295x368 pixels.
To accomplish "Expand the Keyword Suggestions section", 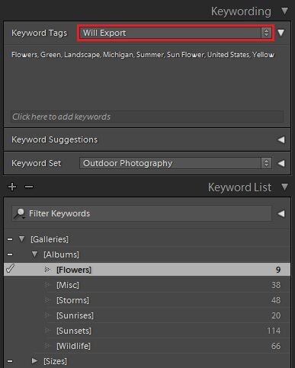I will (281, 139).
